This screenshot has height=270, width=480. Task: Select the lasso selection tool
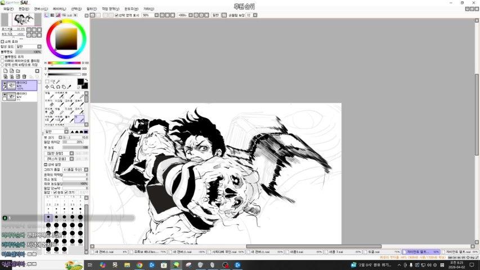pyautogui.click(x=53, y=82)
